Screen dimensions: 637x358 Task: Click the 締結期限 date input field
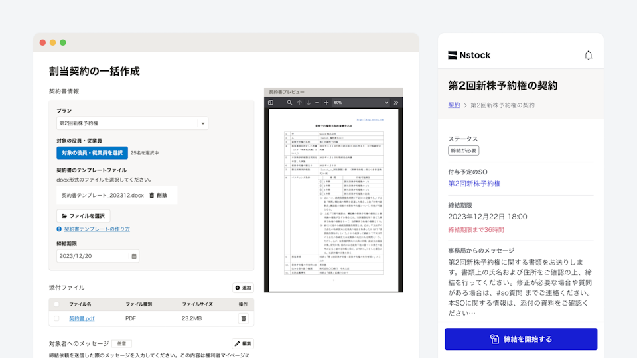pyautogui.click(x=93, y=256)
